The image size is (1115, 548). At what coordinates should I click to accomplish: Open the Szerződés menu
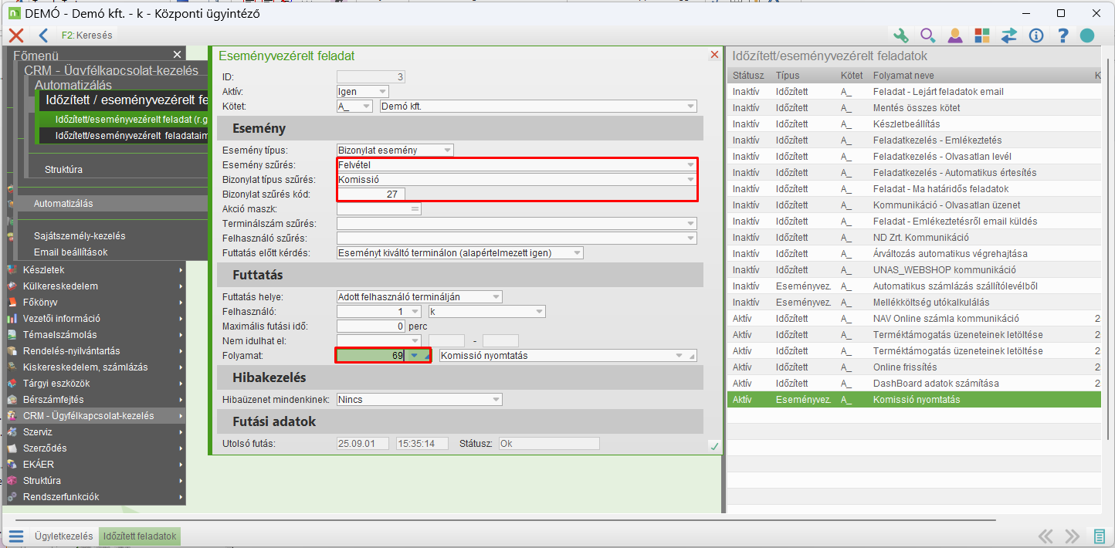click(x=95, y=448)
